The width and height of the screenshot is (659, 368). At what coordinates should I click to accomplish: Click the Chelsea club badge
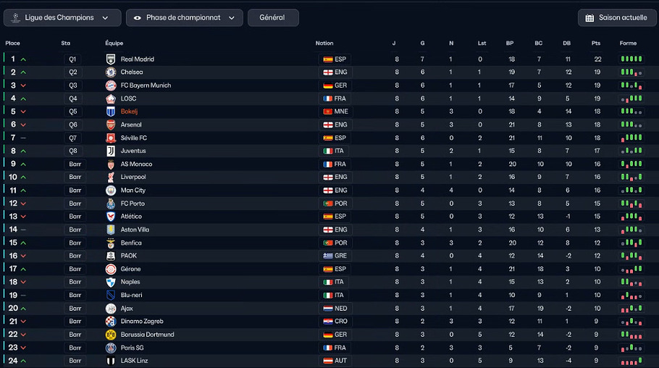(111, 72)
